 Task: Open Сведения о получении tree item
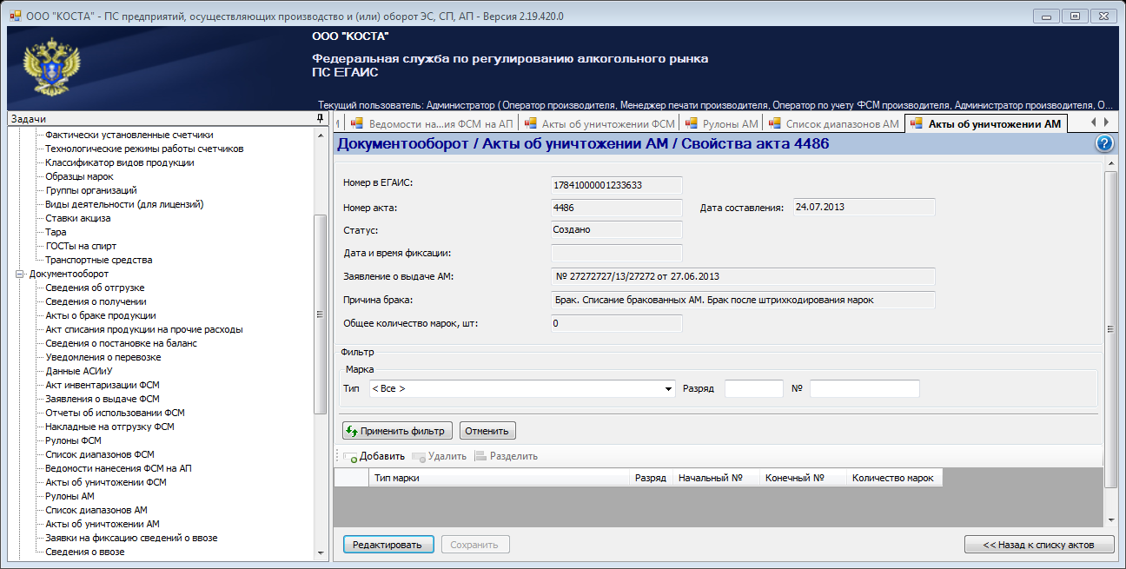(x=95, y=301)
